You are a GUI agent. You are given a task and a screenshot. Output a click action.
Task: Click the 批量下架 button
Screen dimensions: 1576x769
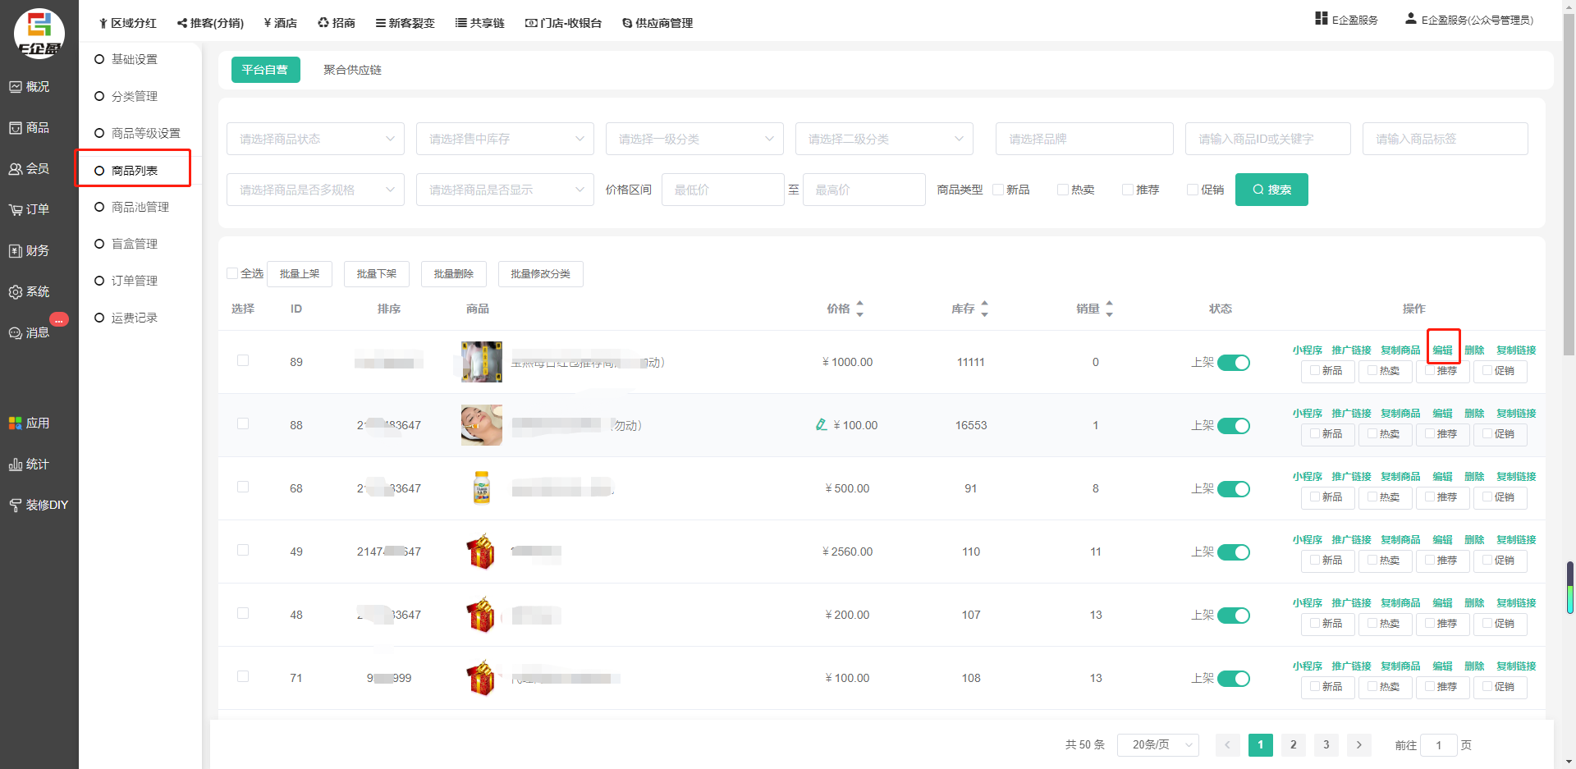[377, 273]
